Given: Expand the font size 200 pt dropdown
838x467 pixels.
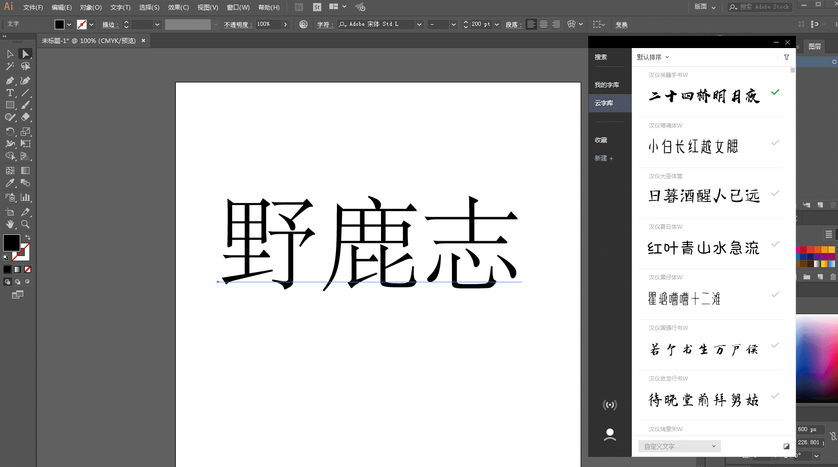Looking at the screenshot, I should point(497,24).
